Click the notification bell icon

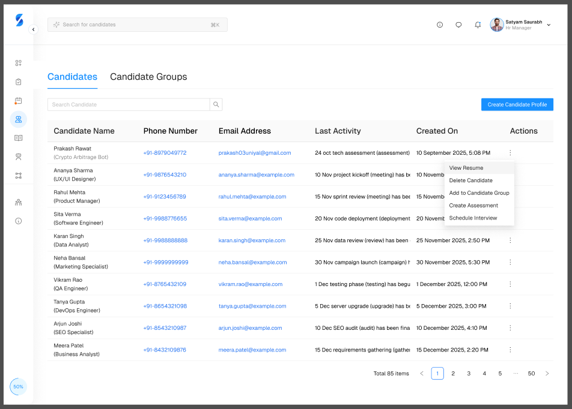click(478, 25)
